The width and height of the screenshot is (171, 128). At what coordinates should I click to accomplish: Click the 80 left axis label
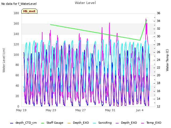tap(17, 65)
